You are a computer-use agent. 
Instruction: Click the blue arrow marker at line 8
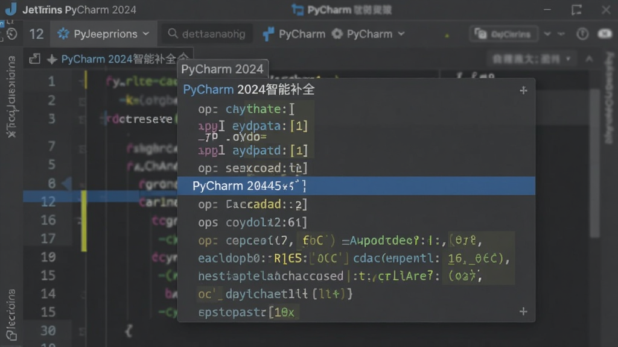[x=67, y=183]
